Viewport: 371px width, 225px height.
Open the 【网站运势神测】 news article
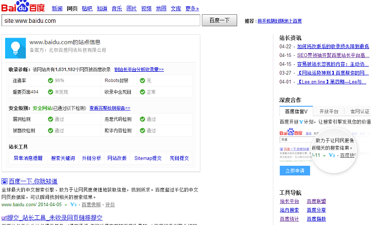click(x=333, y=73)
